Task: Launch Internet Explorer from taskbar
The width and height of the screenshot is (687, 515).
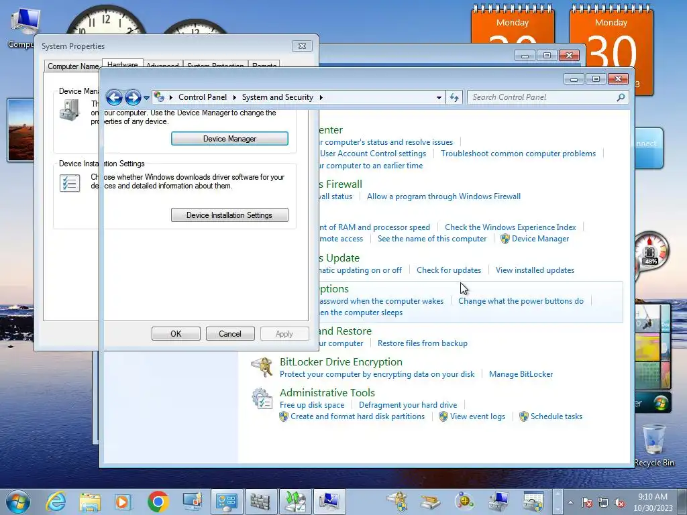Action: (x=56, y=502)
